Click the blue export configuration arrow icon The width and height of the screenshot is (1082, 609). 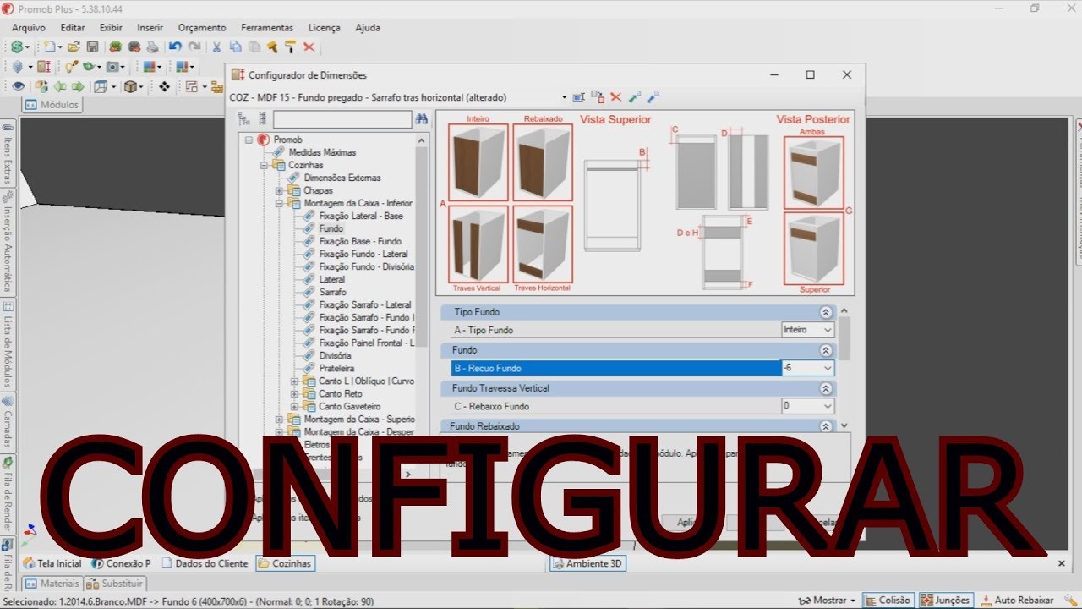(x=653, y=97)
